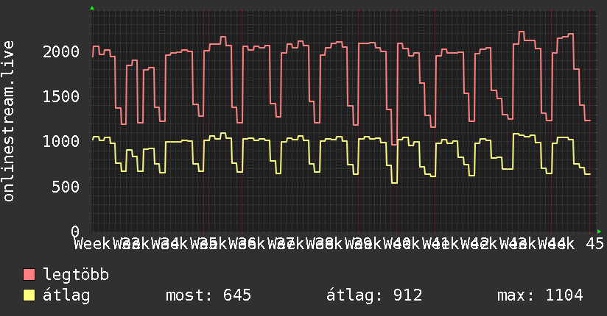The image size is (607, 316).
Task: Click the "max: 1104" statistic
Action: 540,295
